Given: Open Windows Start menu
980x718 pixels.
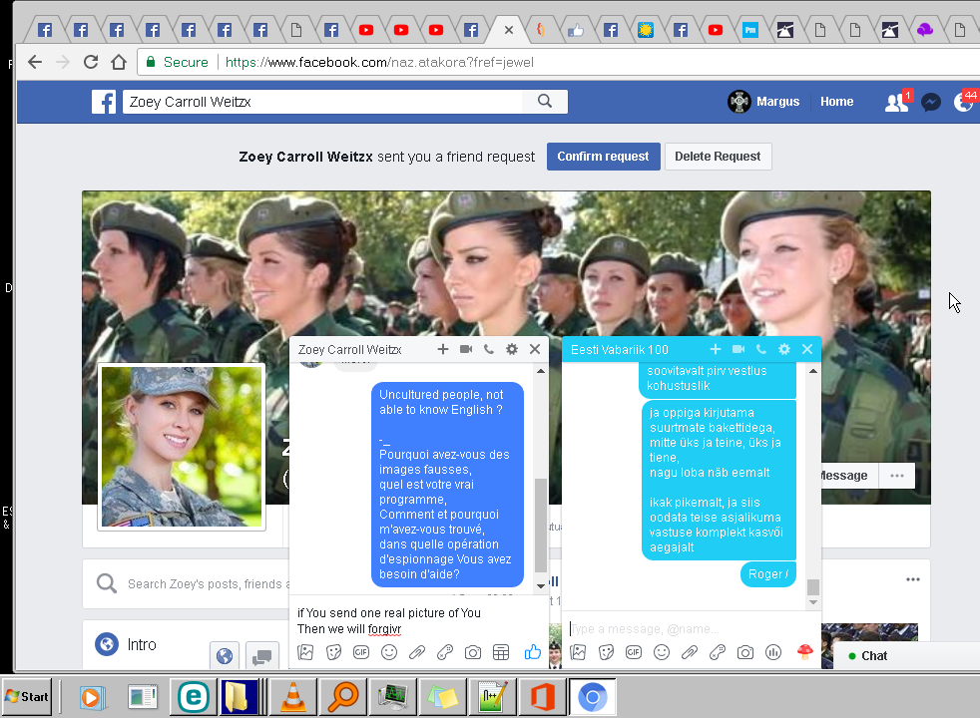Looking at the screenshot, I should tap(28, 696).
